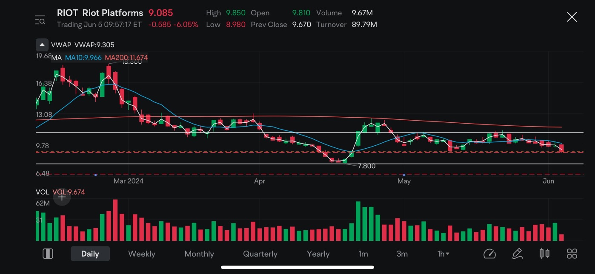This screenshot has width=595, height=274.
Task: Open the grid layout options icon
Action: pos(572,254)
